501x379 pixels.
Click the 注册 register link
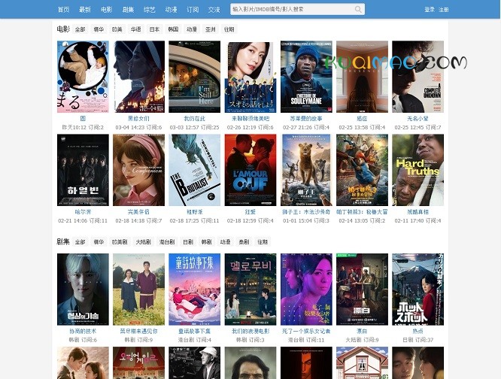(x=444, y=10)
